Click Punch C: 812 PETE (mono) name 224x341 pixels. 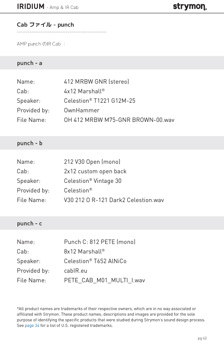click(x=100, y=242)
